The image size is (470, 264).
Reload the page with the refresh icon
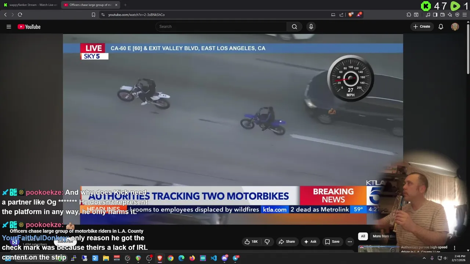coord(20,15)
